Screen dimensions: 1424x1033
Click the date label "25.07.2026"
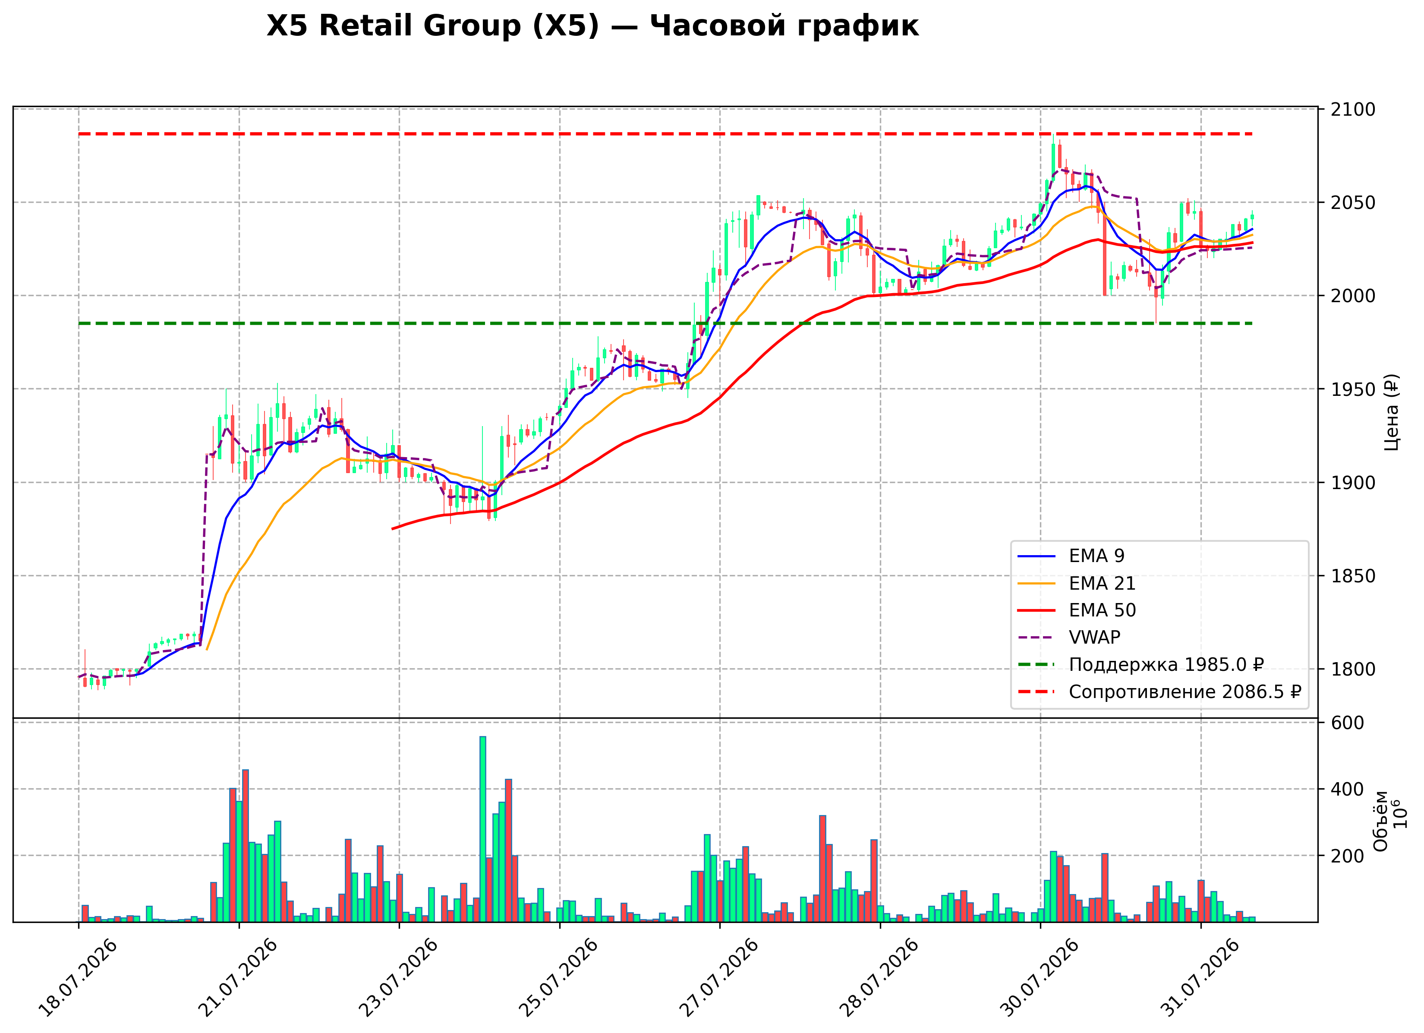(x=559, y=978)
